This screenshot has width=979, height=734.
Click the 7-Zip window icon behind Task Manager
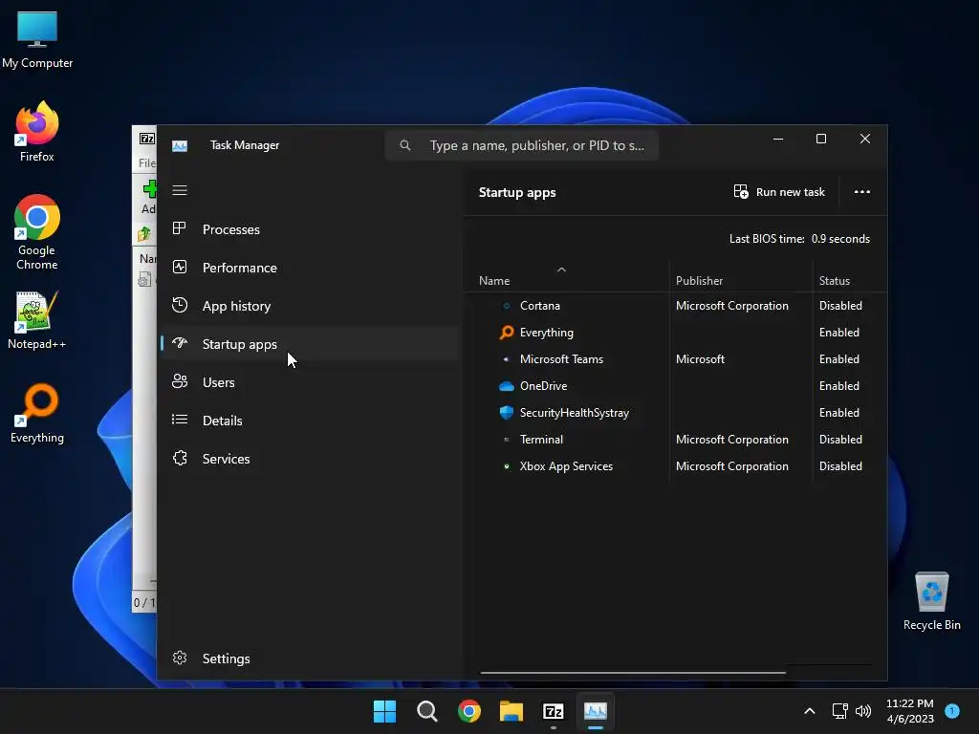coord(146,139)
